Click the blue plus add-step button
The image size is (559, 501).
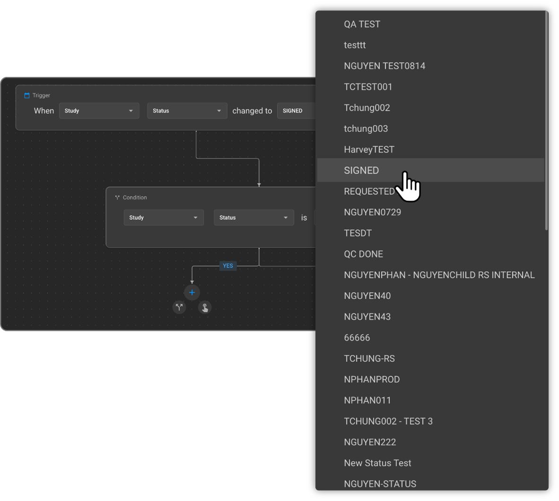[x=192, y=293]
